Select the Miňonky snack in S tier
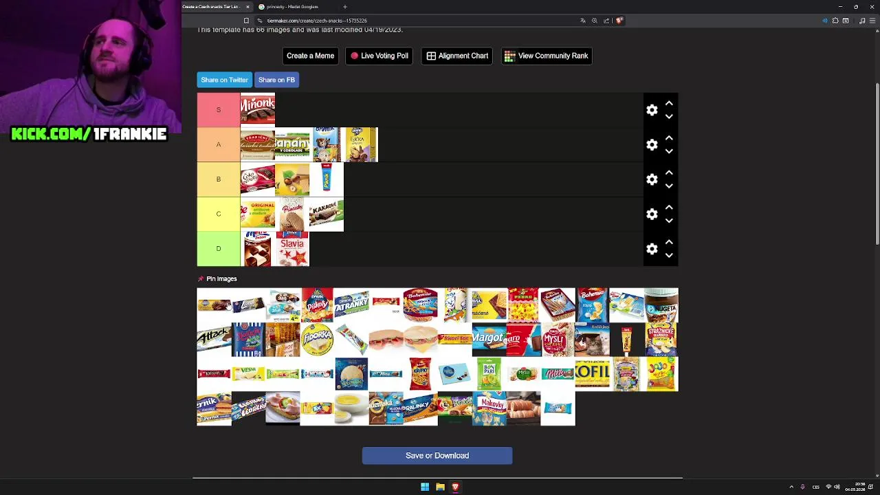This screenshot has width=880, height=495. [x=258, y=110]
